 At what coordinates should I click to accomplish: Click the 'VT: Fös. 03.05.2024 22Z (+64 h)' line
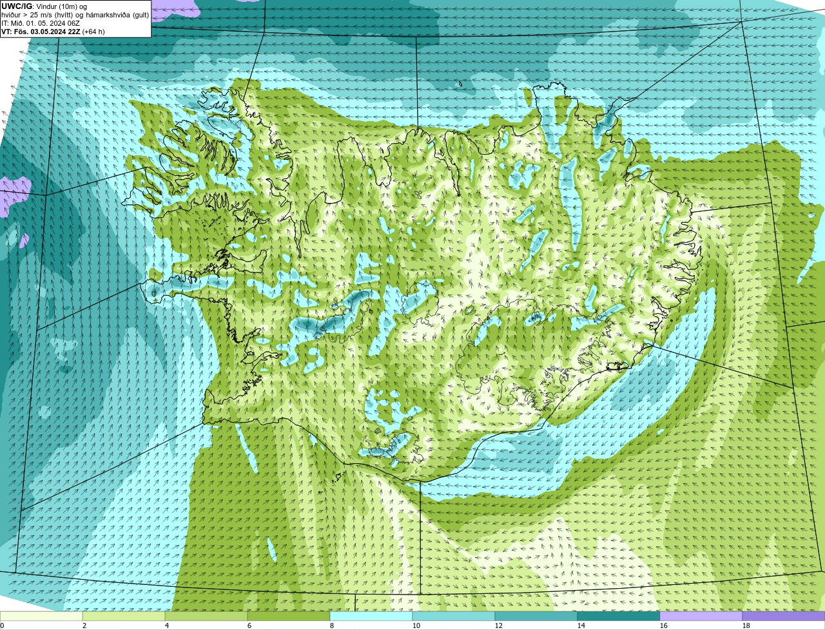click(53, 32)
